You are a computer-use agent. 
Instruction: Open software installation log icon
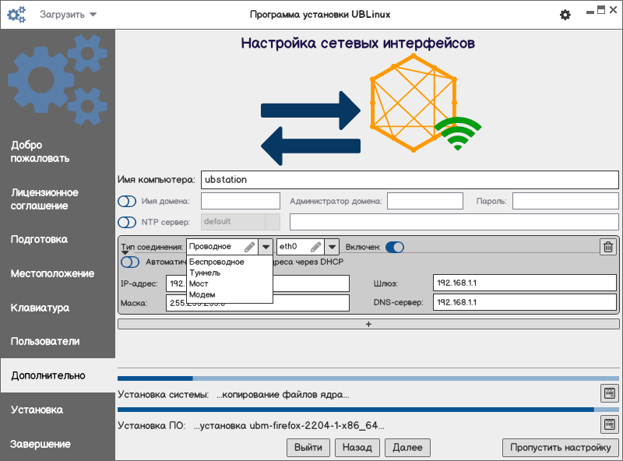(610, 424)
